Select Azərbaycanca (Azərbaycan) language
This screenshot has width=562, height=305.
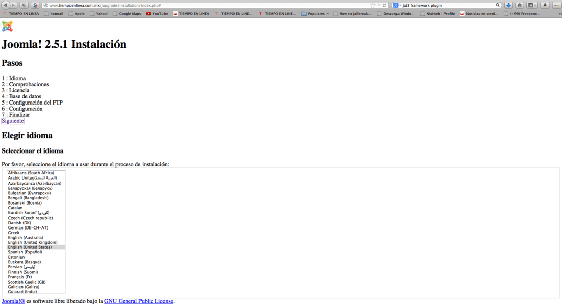pyautogui.click(x=36, y=183)
